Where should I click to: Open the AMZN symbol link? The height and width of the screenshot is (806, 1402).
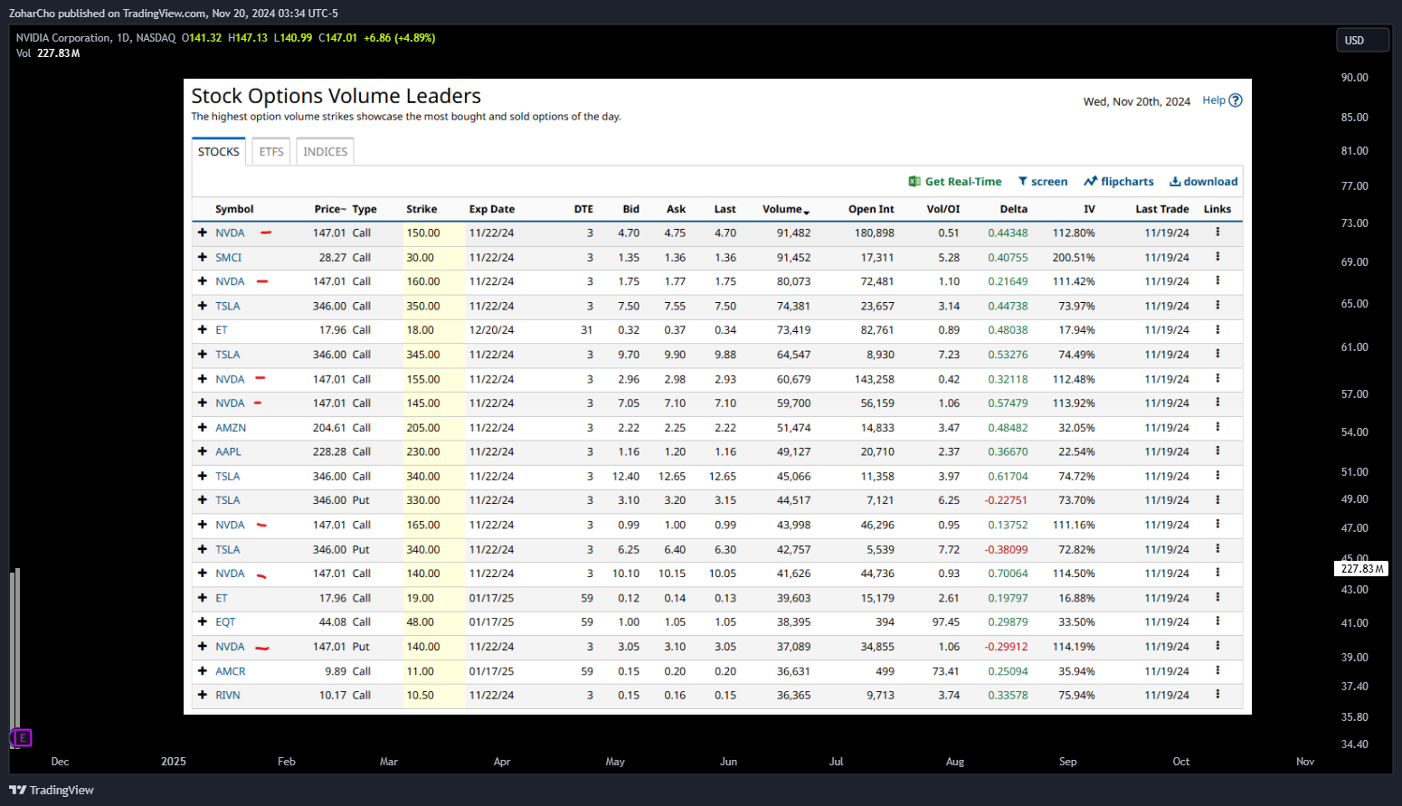[x=231, y=428]
